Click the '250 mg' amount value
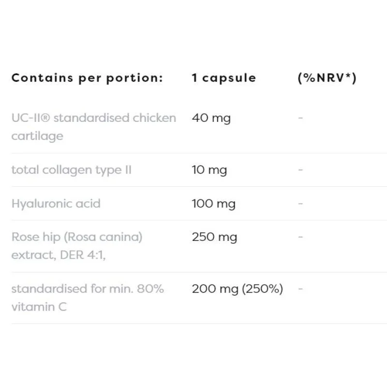This screenshot has height=387, width=387. click(214, 237)
